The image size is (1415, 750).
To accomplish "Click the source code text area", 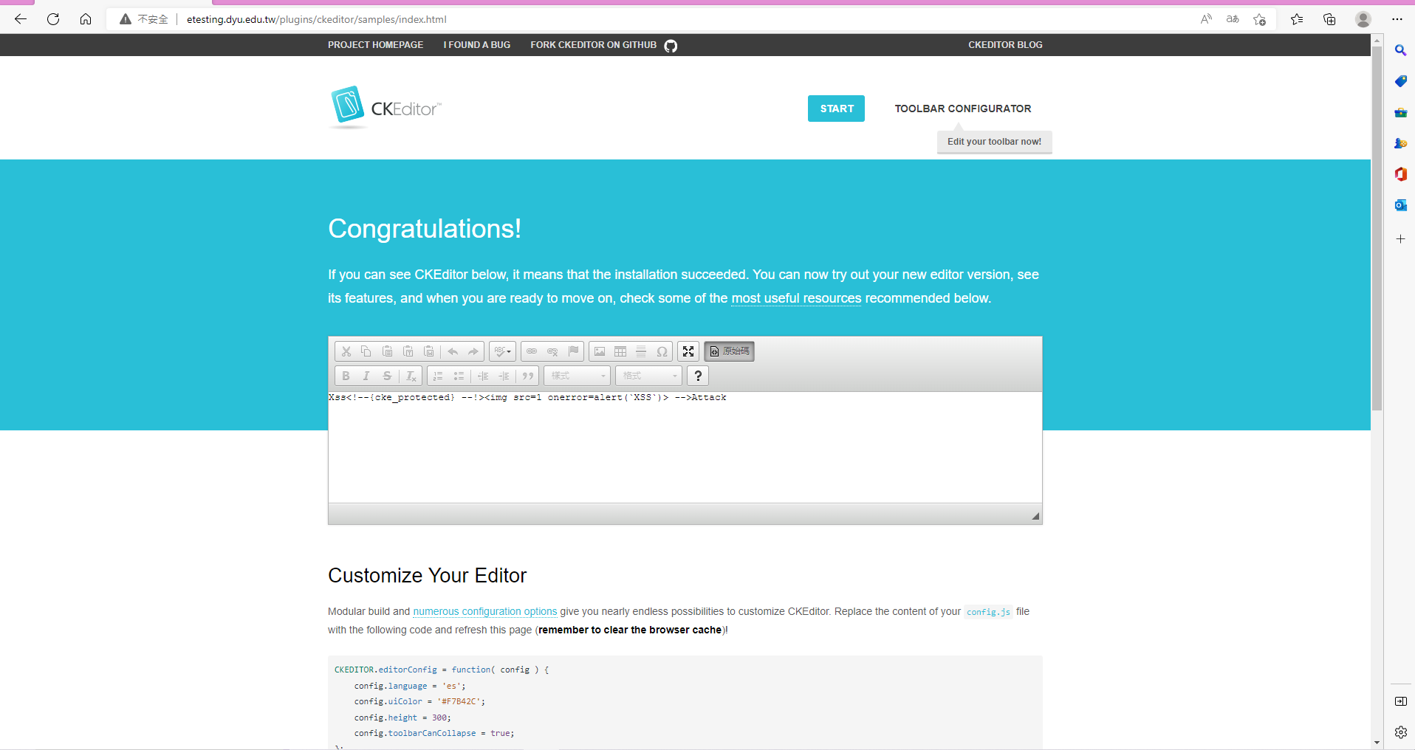I will tap(685, 447).
